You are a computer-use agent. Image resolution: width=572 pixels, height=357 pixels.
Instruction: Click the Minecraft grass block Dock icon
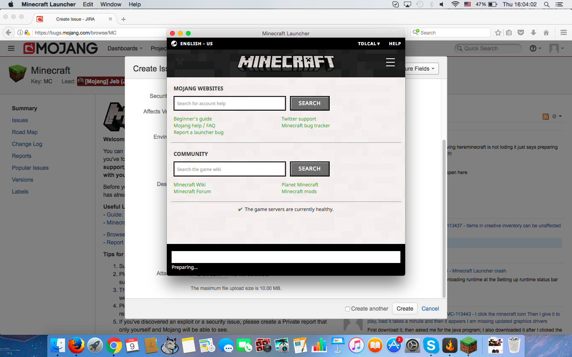coord(468,345)
